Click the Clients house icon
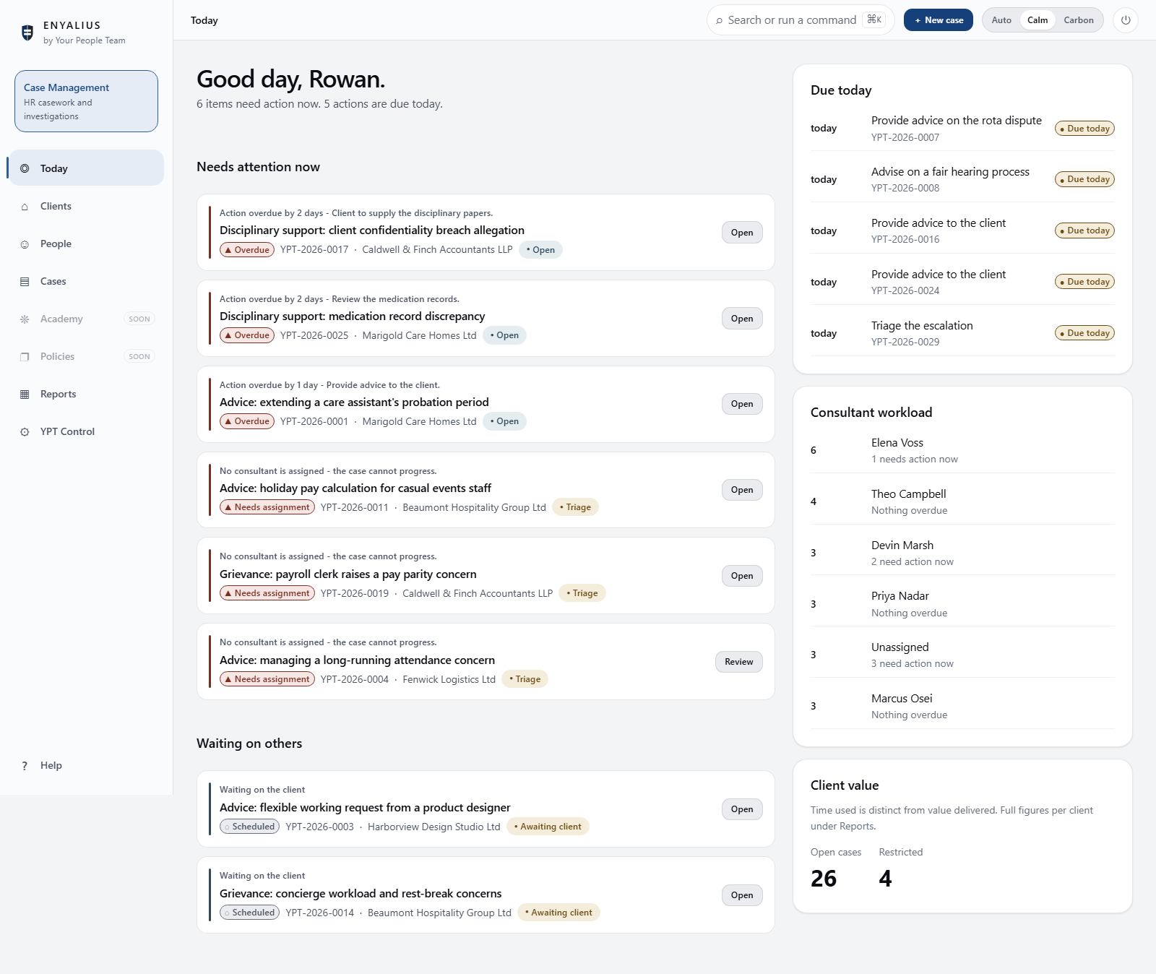This screenshot has height=974, width=1156. 25,207
